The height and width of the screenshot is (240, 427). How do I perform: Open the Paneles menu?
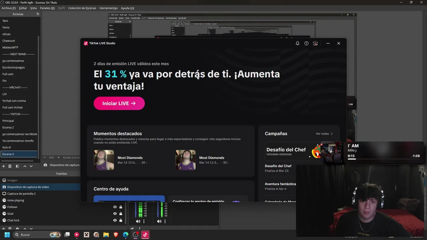(47, 8)
